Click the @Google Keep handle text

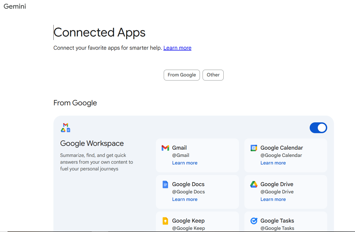[189, 228]
